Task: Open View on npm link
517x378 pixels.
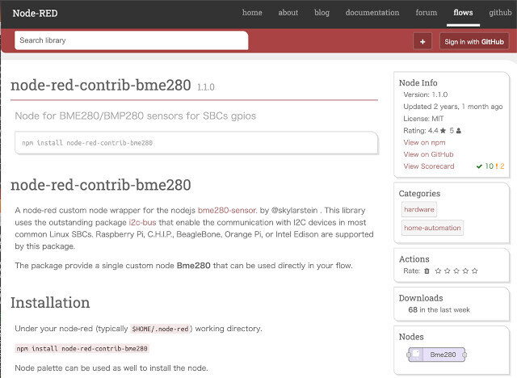Action: [424, 142]
